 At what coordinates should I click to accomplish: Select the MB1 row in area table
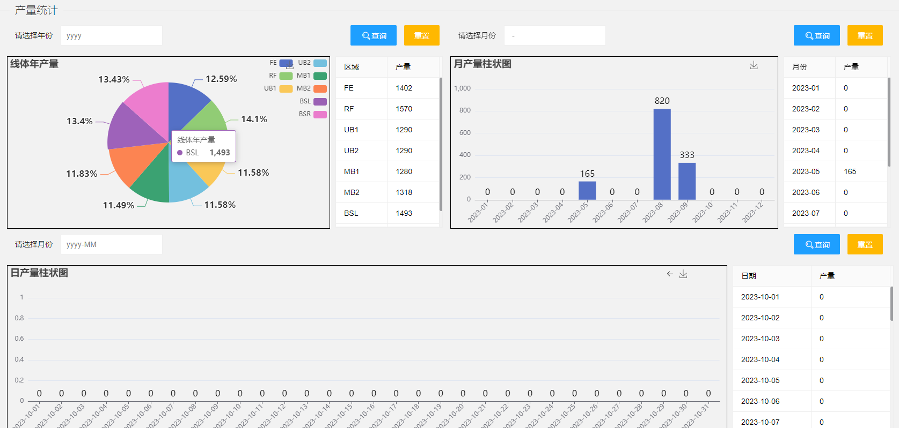[388, 171]
